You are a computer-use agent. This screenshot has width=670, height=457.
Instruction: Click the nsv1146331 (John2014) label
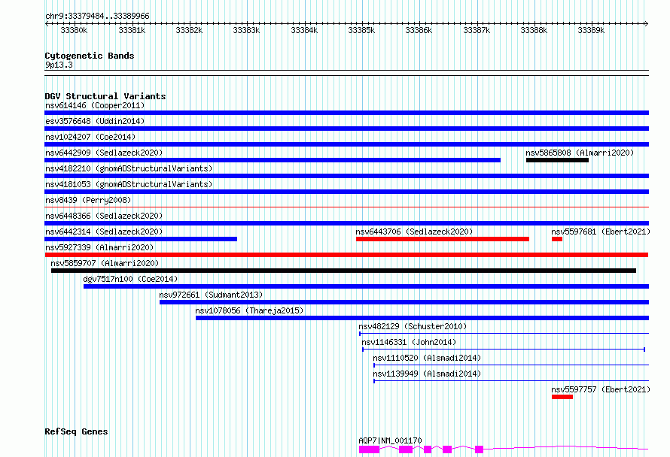coord(409,342)
